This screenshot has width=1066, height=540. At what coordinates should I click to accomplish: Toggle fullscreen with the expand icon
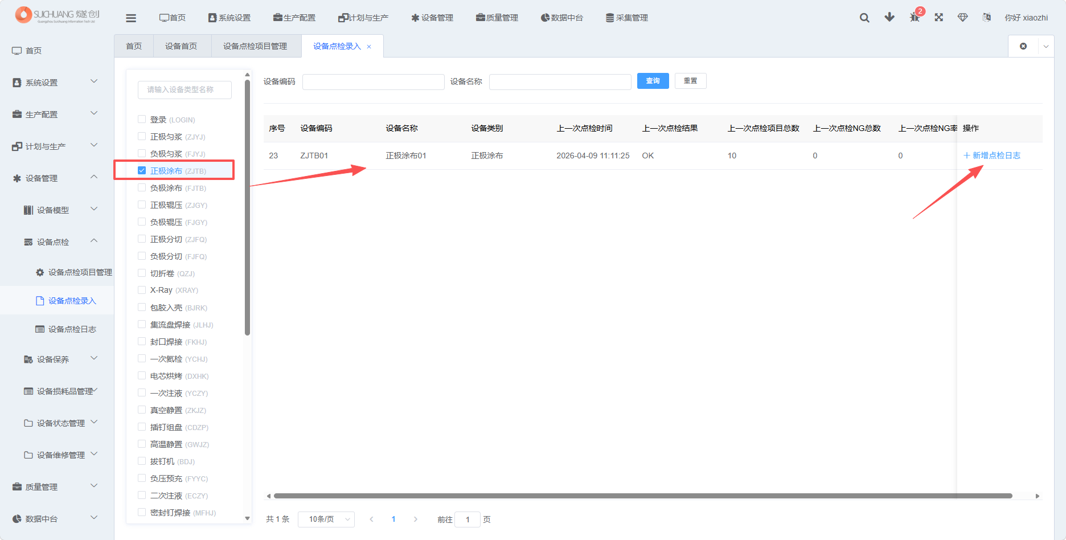(x=939, y=17)
